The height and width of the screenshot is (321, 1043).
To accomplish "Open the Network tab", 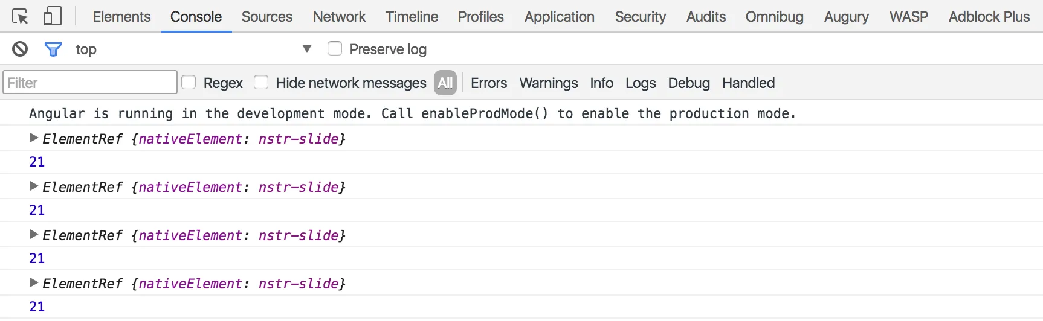I will click(x=339, y=16).
